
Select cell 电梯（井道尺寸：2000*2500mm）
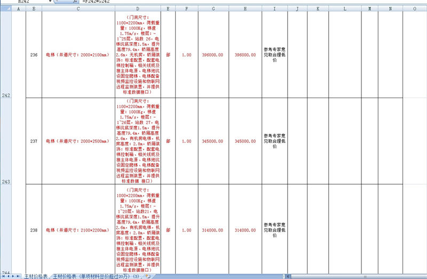[78, 141]
